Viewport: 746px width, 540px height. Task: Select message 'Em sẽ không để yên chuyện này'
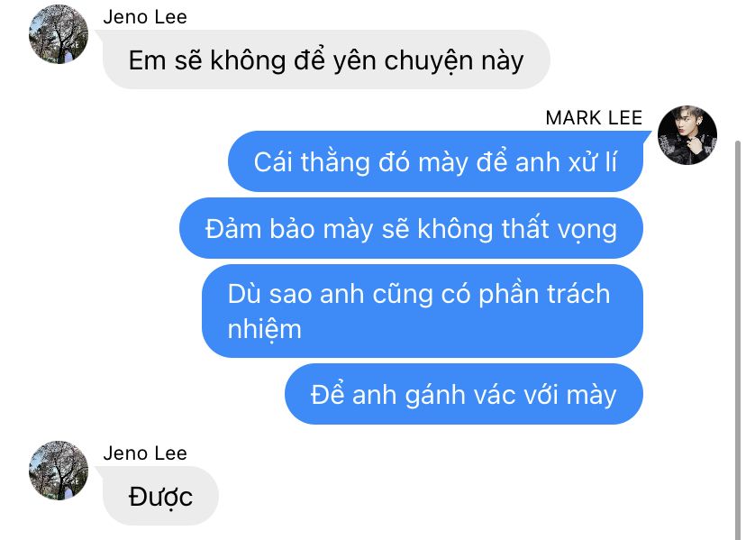pyautogui.click(x=326, y=60)
